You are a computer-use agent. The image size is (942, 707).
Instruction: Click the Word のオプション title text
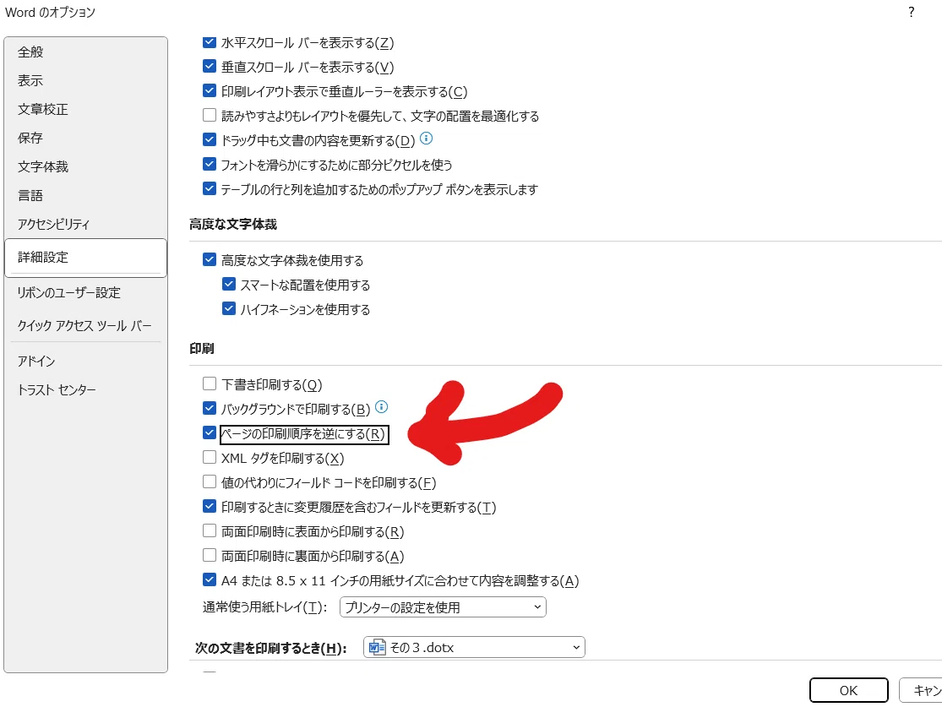pyautogui.click(x=51, y=12)
